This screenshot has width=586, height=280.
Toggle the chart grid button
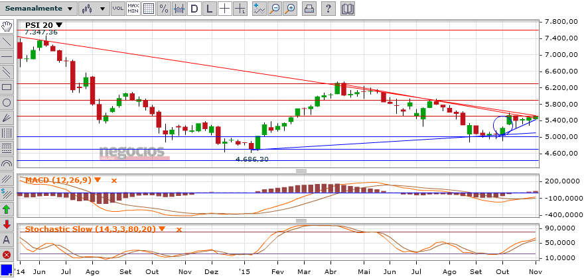coord(149,8)
